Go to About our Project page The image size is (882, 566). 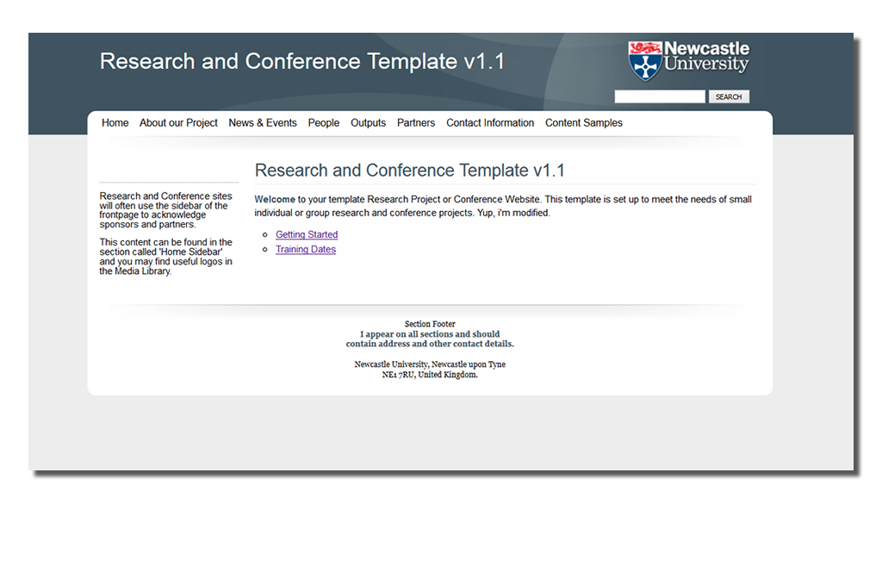[x=178, y=123]
